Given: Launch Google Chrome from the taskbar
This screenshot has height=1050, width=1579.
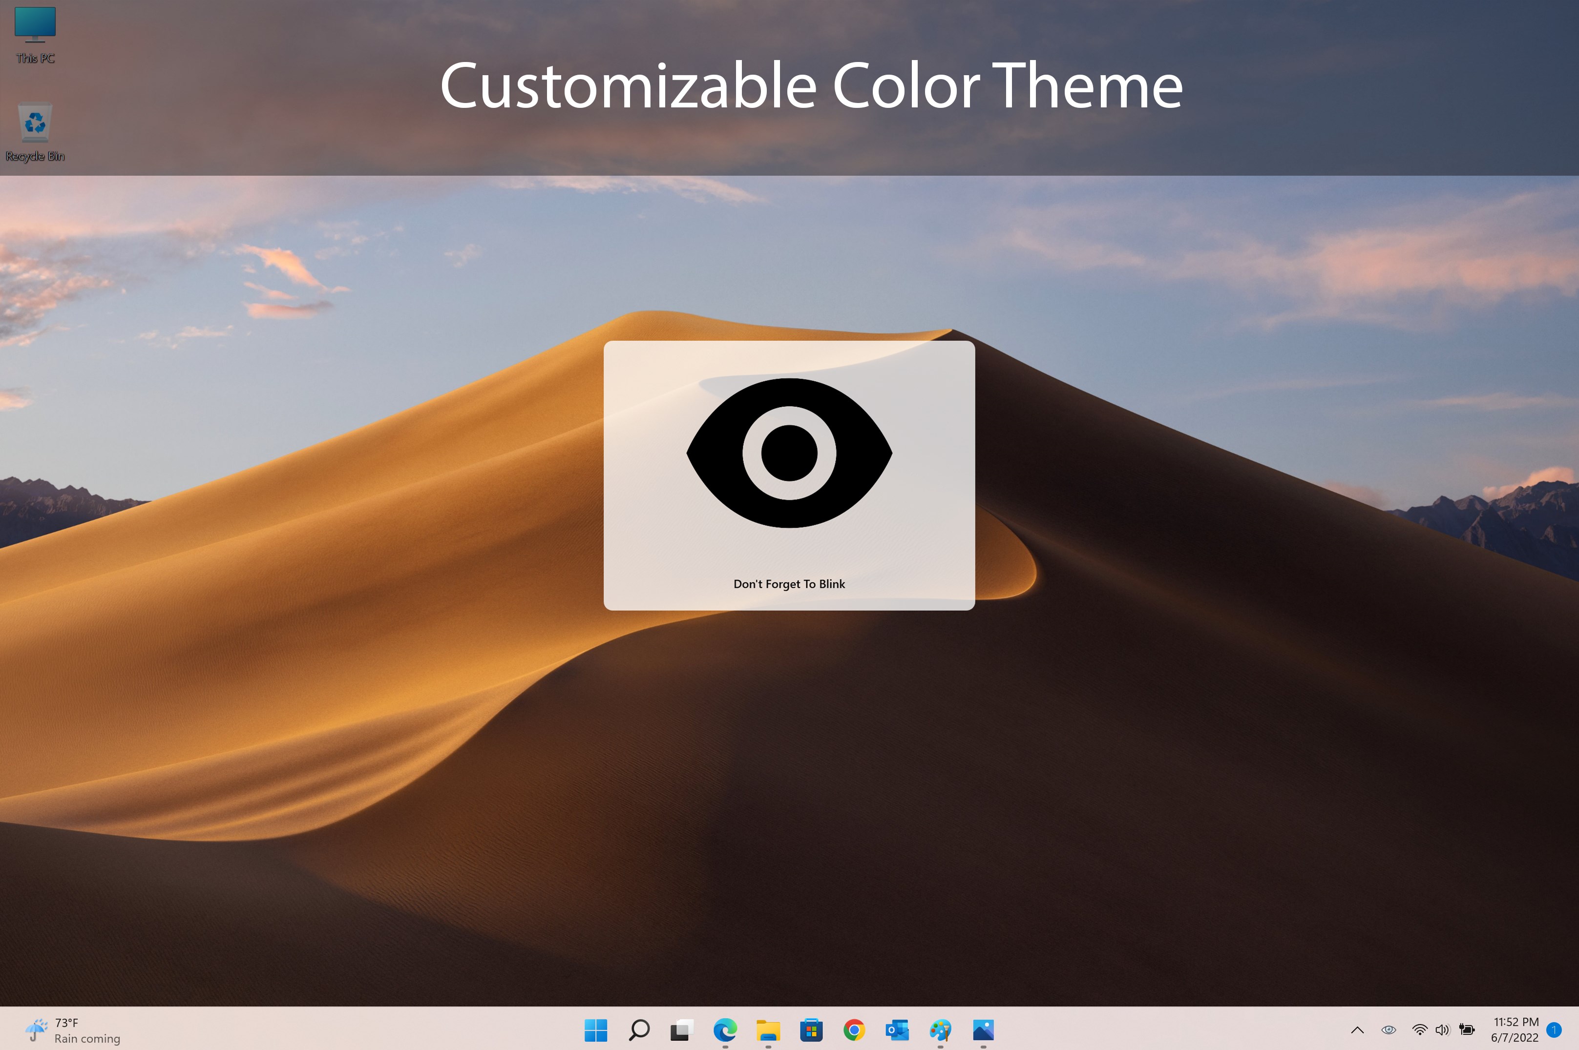Looking at the screenshot, I should (x=854, y=1030).
